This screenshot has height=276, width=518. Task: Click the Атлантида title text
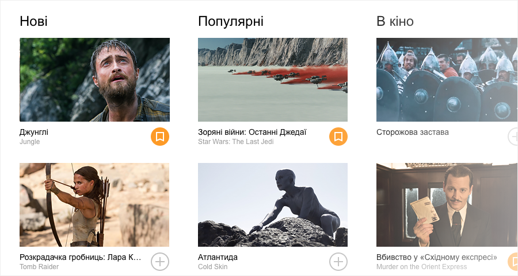(x=218, y=257)
